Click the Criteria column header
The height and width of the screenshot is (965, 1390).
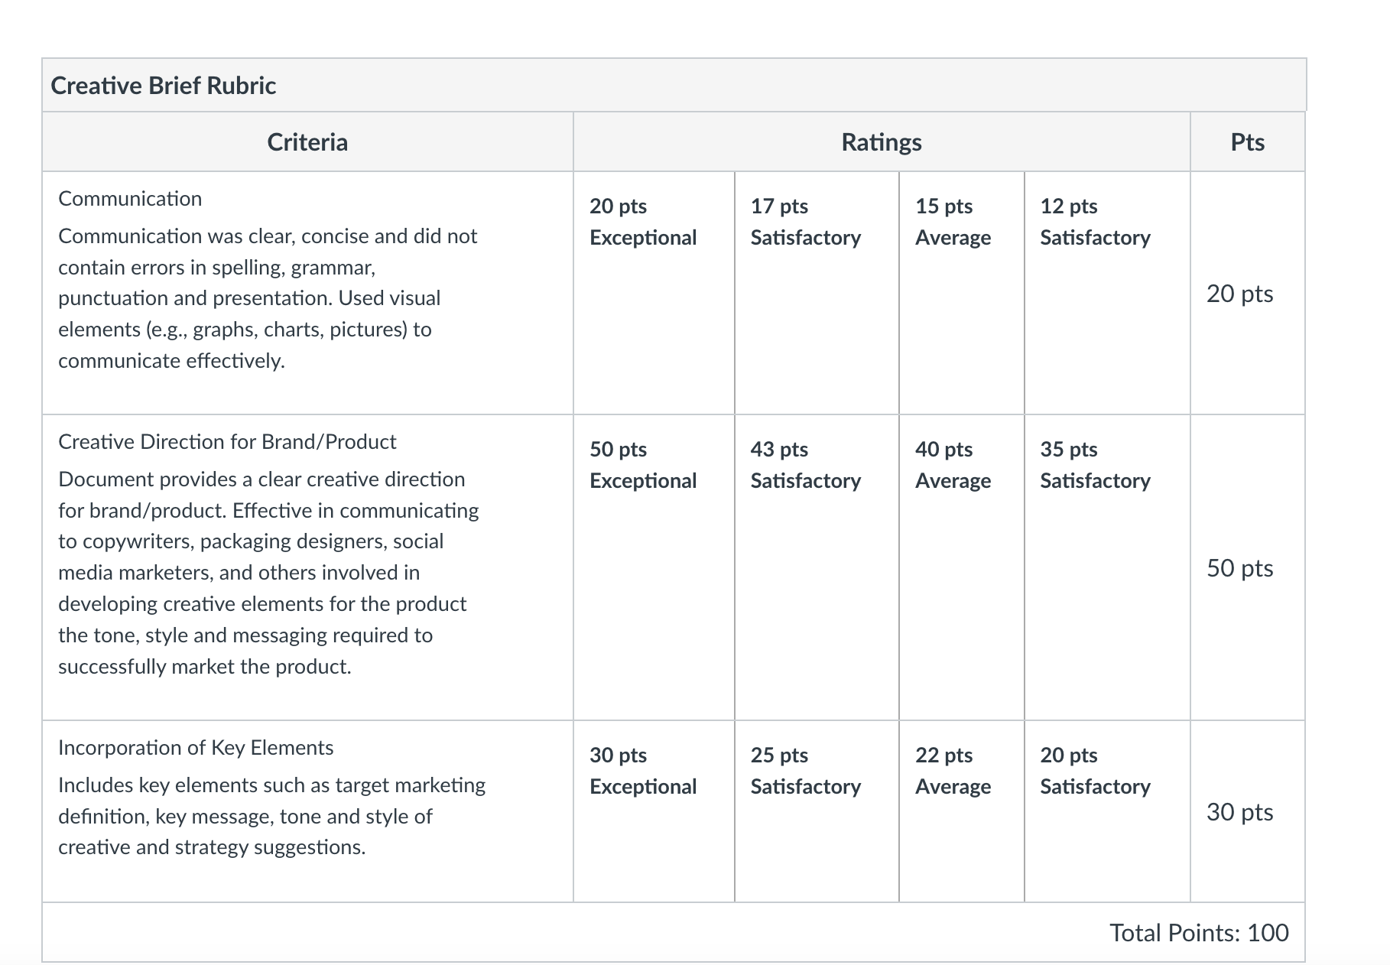coord(307,142)
